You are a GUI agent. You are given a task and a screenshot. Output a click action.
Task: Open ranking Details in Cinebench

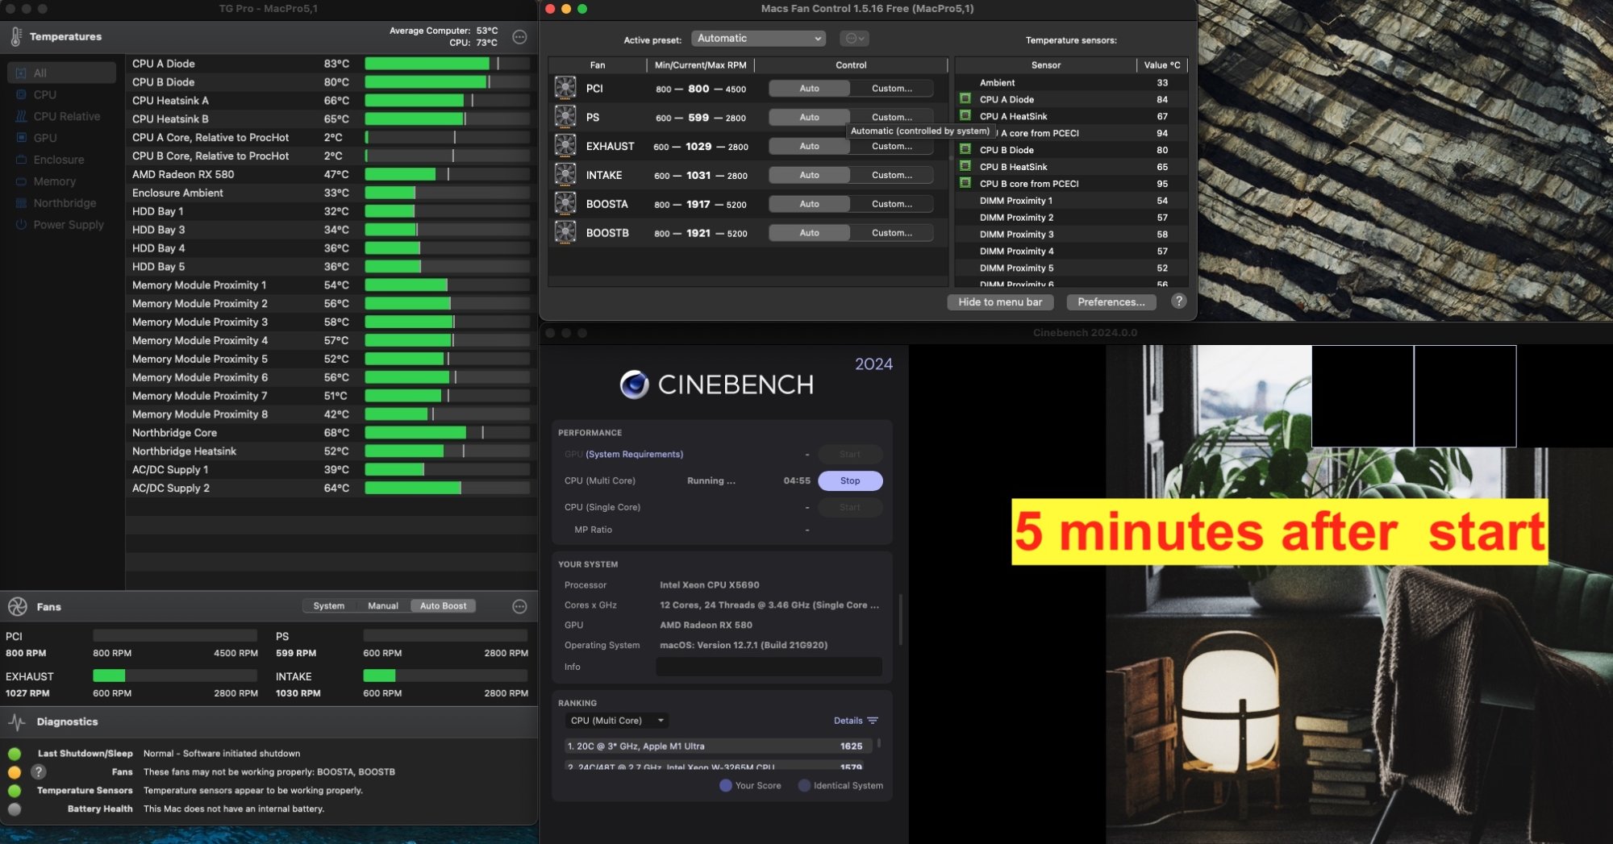pos(848,721)
